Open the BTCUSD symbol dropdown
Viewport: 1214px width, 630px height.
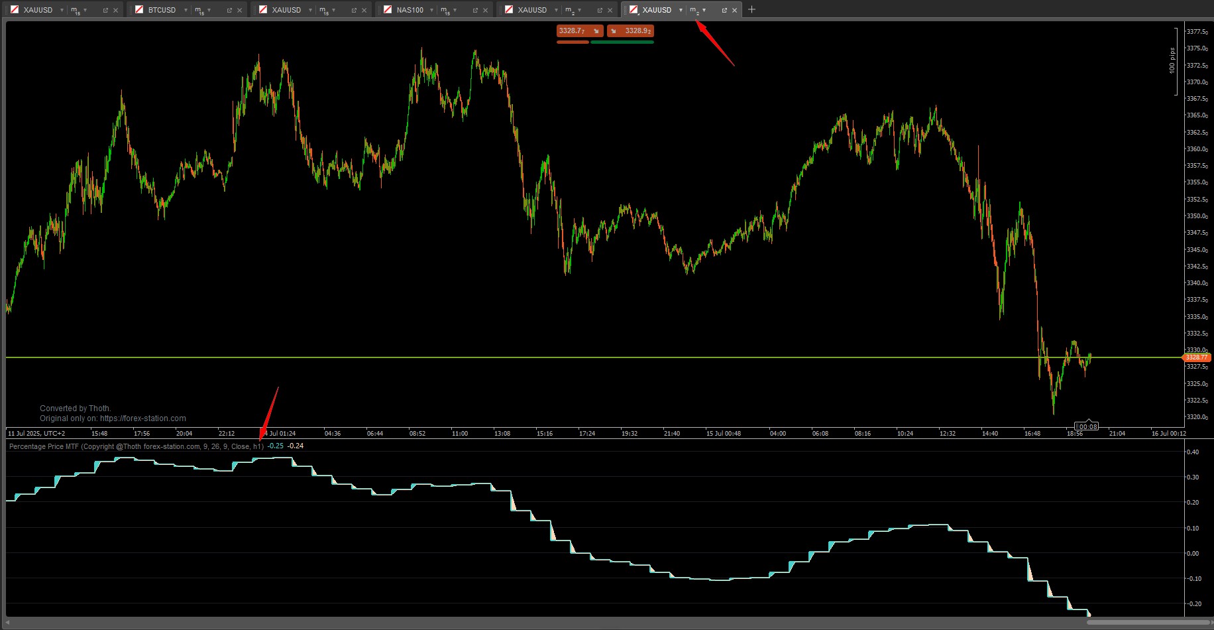(x=186, y=10)
